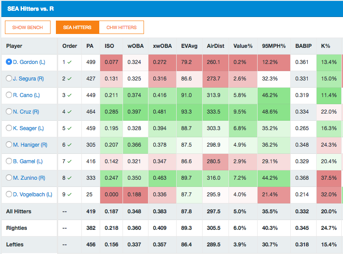343x254 pixels.
Task: Click the SEA Hitters vs. R heading
Action: [30, 9]
